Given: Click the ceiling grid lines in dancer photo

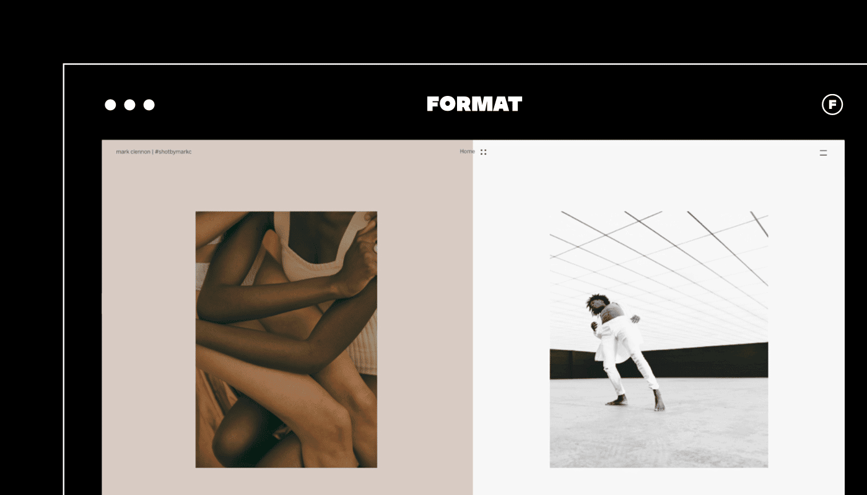Looking at the screenshot, I should 659,260.
